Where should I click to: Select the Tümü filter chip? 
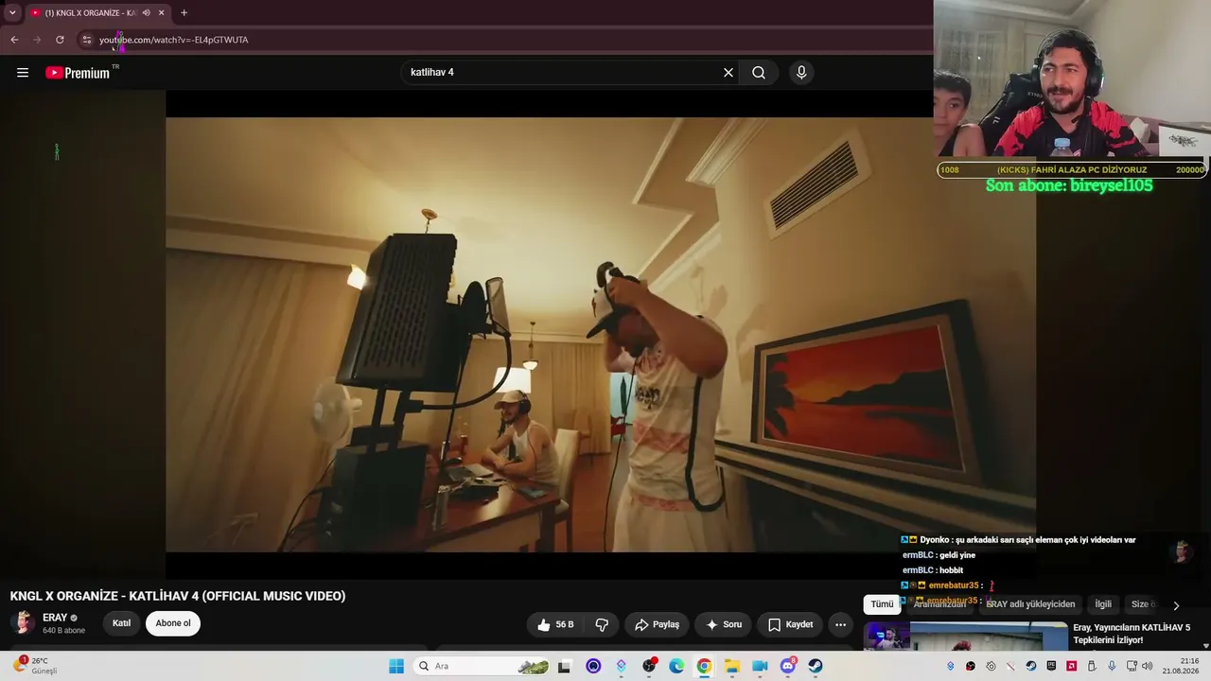pos(882,604)
